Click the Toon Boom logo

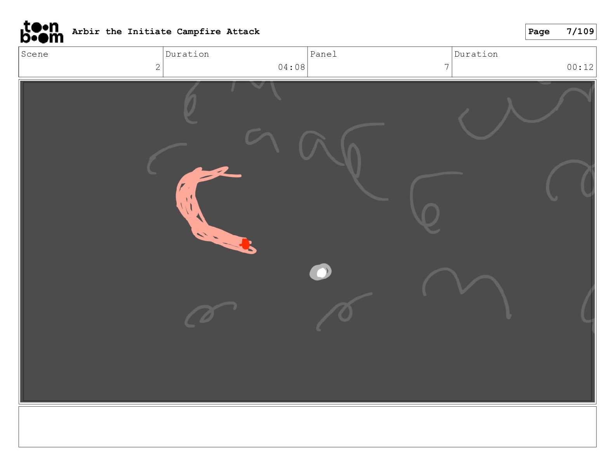(x=42, y=31)
